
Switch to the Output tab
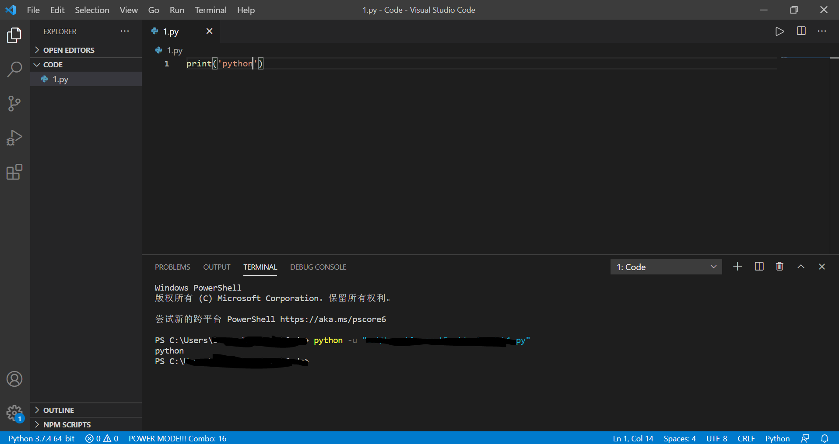[217, 267]
